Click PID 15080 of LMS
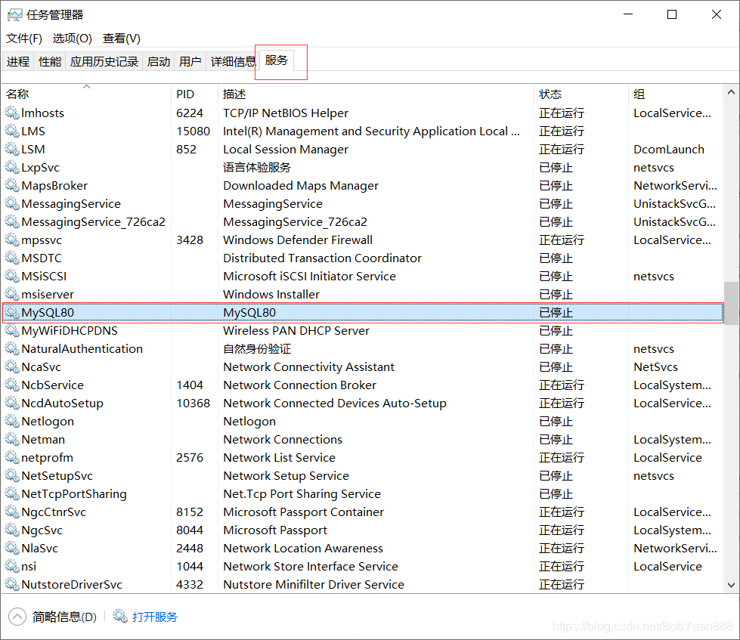 [193, 131]
